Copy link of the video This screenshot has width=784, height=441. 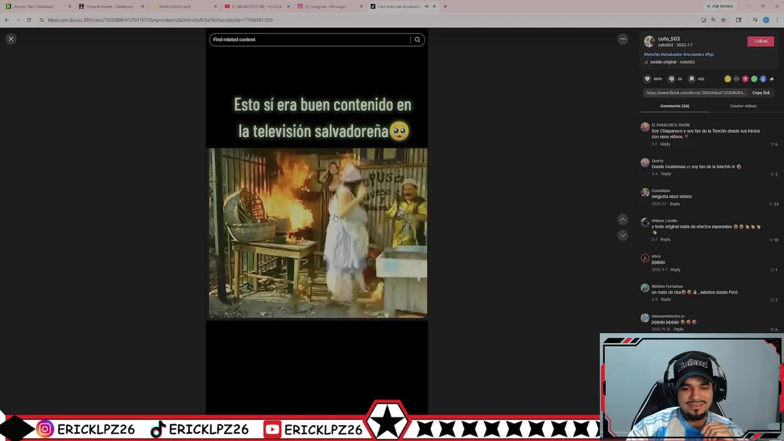point(761,93)
